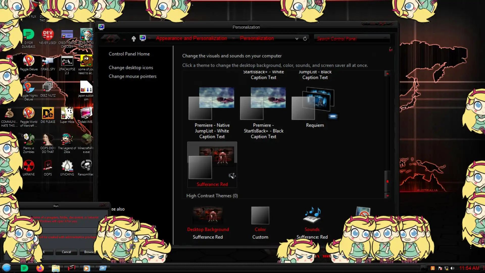
Task: Go to Control Panel Home
Action: pos(129,54)
